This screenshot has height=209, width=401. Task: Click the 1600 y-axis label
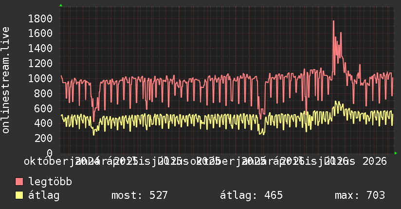pos(40,34)
